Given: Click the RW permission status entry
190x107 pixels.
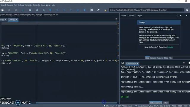Looking at the screenshot, I should pos(185,106).
